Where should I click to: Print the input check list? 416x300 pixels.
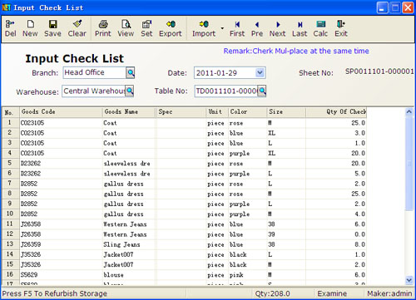[x=103, y=28]
